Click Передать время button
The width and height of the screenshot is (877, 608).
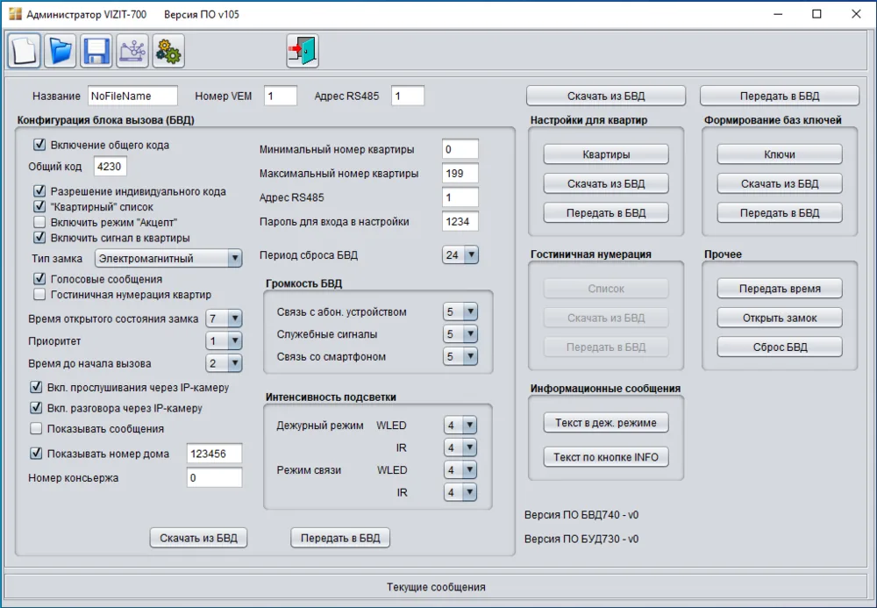[x=780, y=289]
